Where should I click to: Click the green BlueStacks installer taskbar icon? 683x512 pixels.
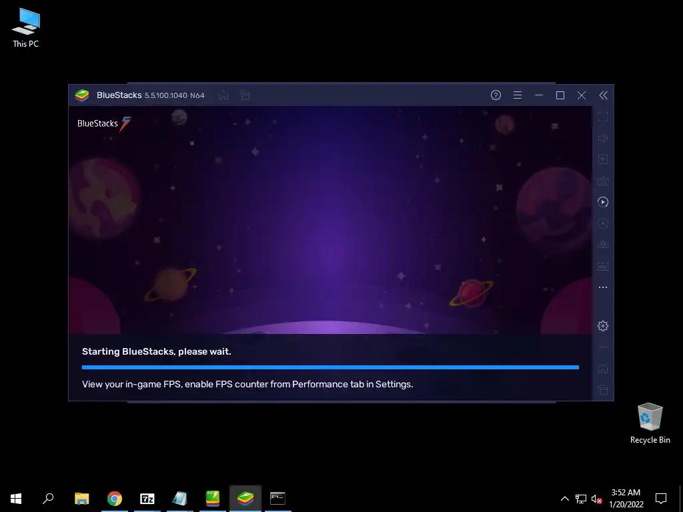[x=213, y=499]
